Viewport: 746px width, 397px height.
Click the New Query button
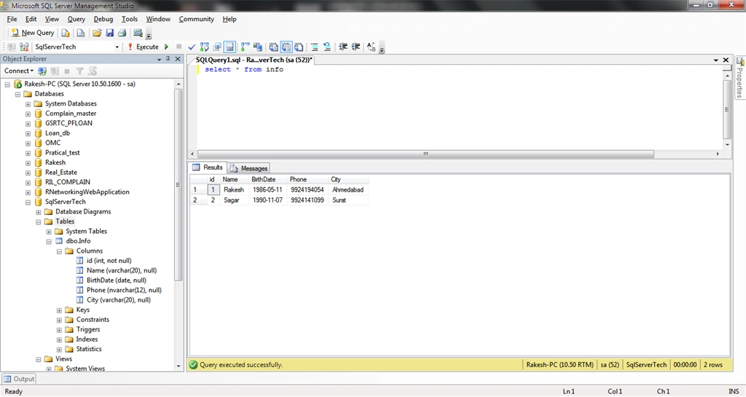pos(33,32)
